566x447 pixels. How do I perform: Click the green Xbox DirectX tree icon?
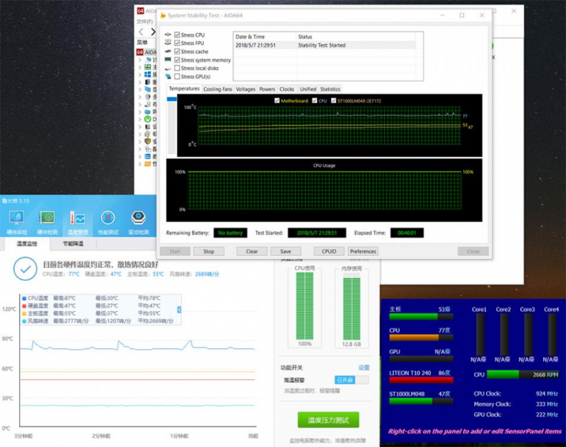pos(148,119)
